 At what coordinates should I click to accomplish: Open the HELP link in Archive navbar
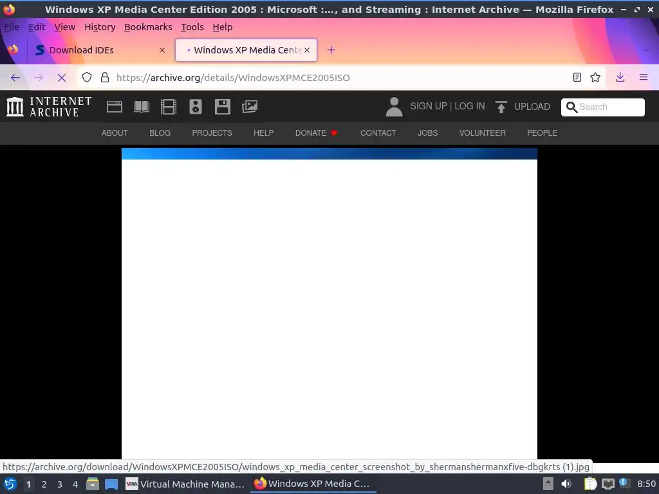tap(263, 133)
